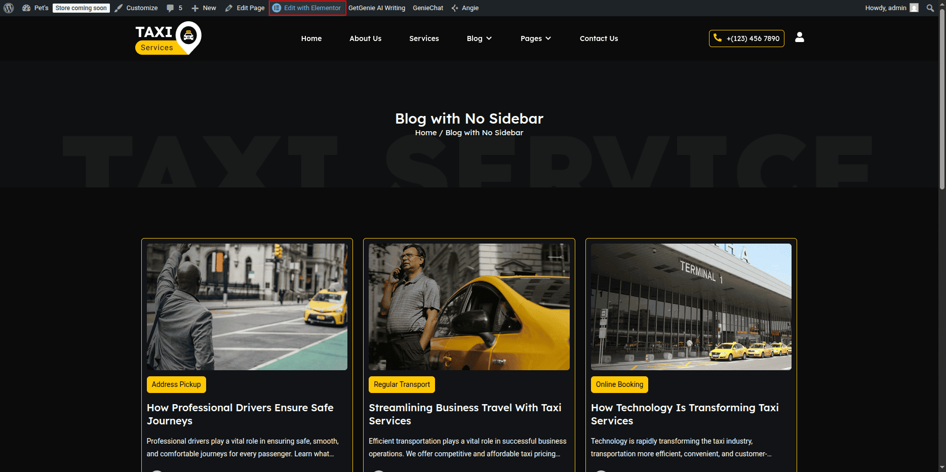Open How Professional Drivers Ensure Safe Journeys post
Screen dimensions: 946x472
(240, 414)
